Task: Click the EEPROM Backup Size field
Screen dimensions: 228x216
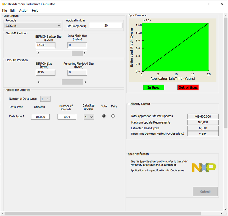Action: click(46, 45)
